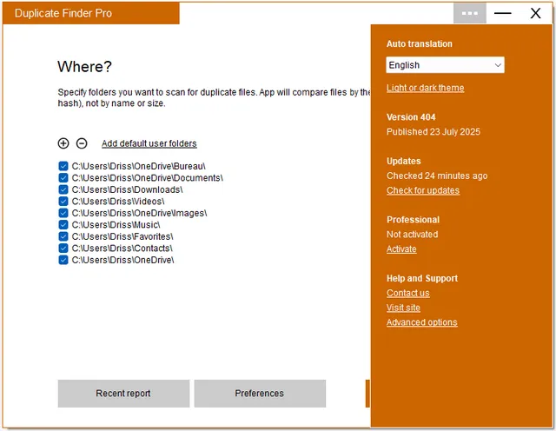
Task: Click the add folder plus icon
Action: (x=63, y=143)
